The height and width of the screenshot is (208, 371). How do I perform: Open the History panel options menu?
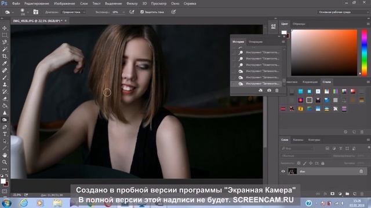283,42
